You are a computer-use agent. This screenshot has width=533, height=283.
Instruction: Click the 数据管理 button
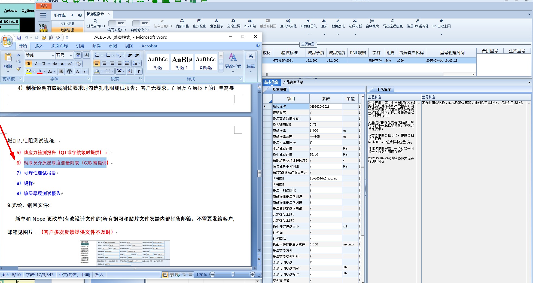tap(67, 30)
